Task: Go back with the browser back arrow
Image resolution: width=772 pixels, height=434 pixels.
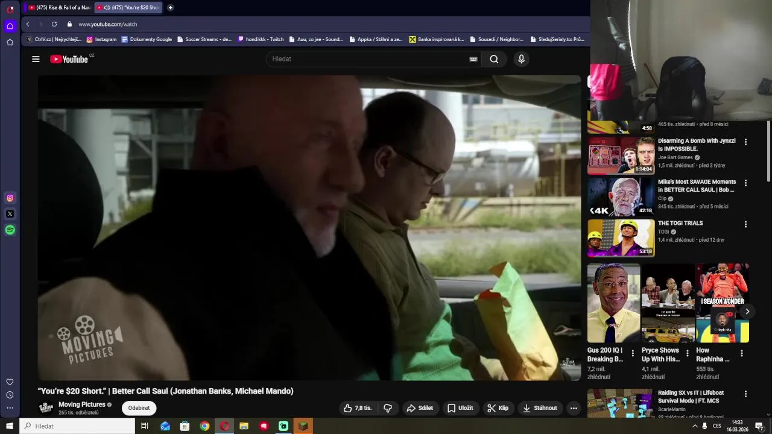Action: 28,24
